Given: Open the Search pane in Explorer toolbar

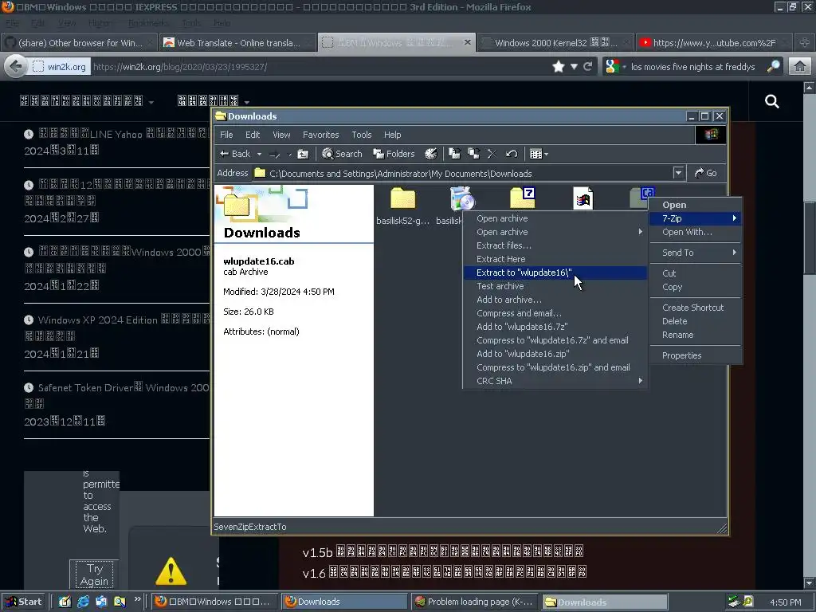Looking at the screenshot, I should [342, 154].
